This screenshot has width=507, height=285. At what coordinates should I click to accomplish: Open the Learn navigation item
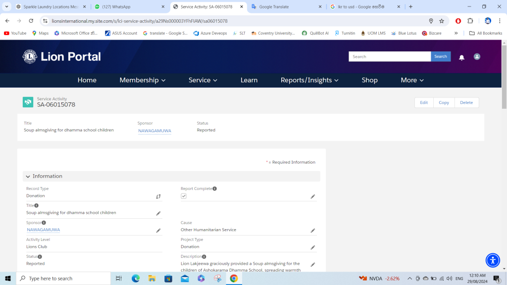click(x=249, y=80)
